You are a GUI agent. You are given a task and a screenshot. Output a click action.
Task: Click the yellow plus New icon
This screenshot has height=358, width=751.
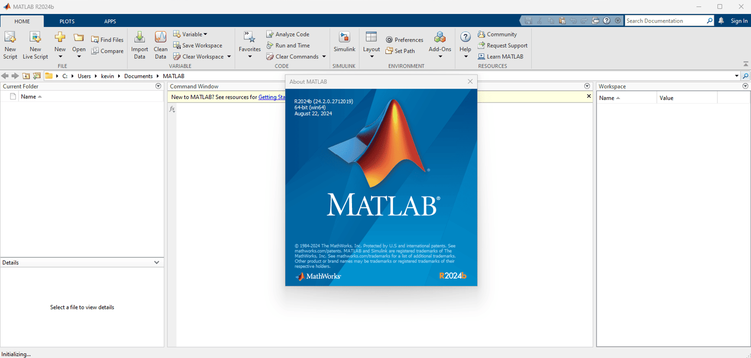point(60,37)
